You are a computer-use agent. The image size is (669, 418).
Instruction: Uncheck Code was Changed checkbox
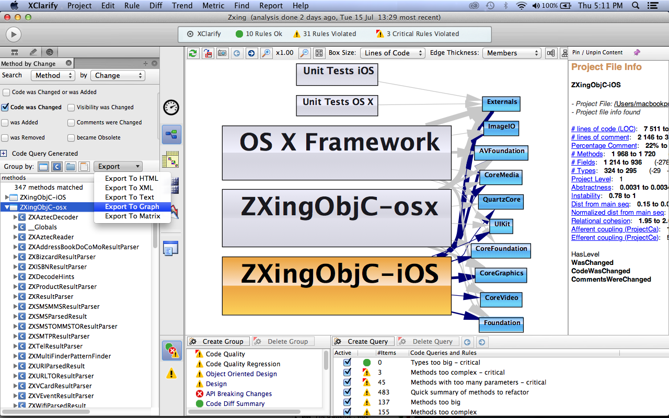click(5, 107)
